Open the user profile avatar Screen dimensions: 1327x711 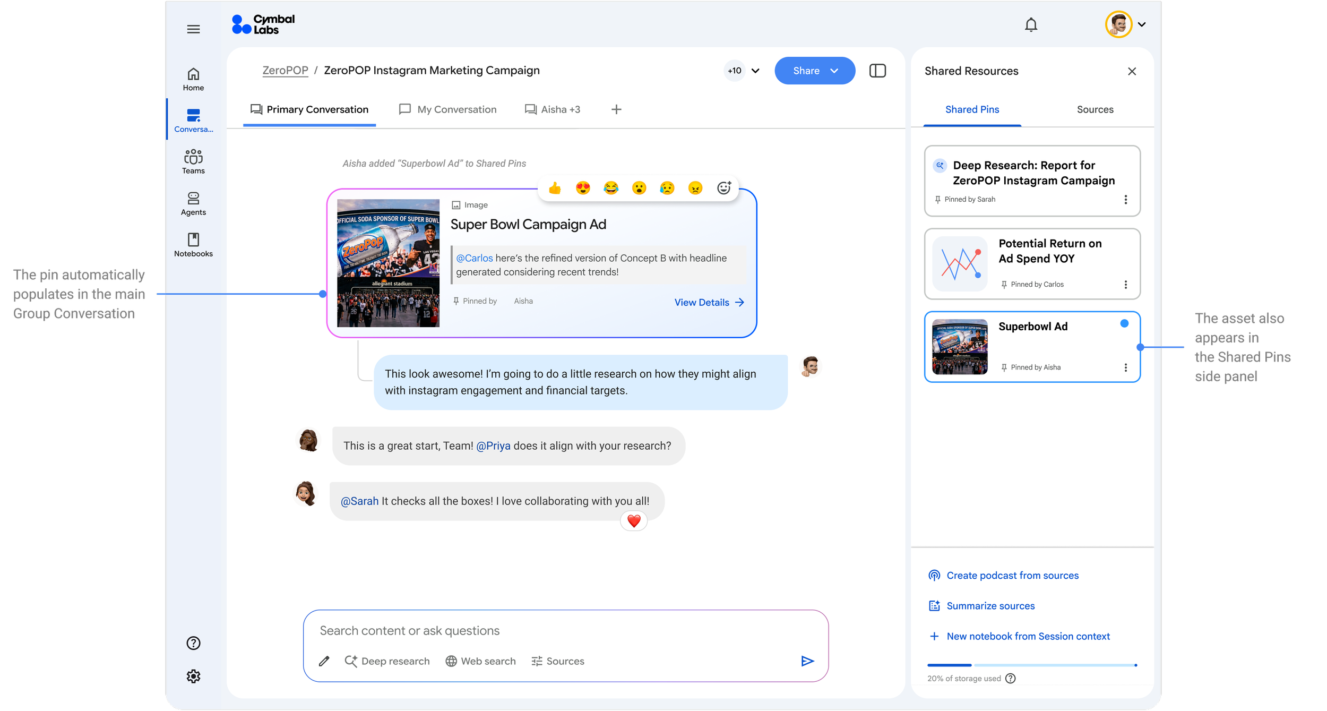click(x=1118, y=24)
